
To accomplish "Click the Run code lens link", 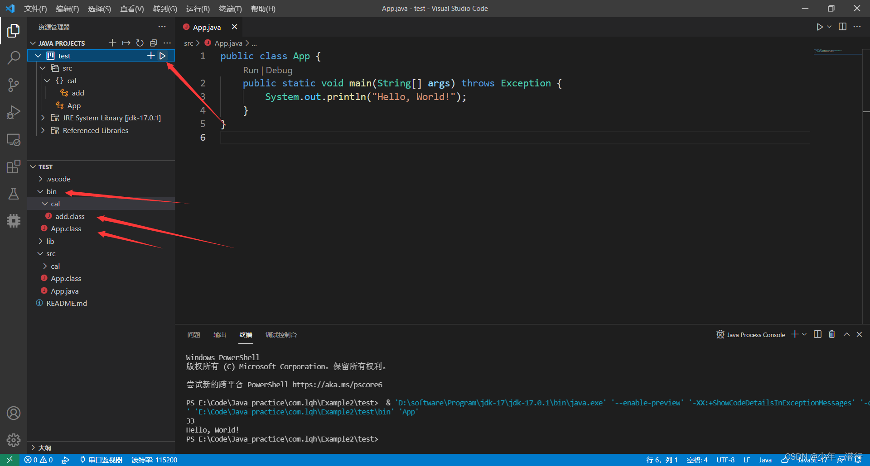I will tap(251, 70).
